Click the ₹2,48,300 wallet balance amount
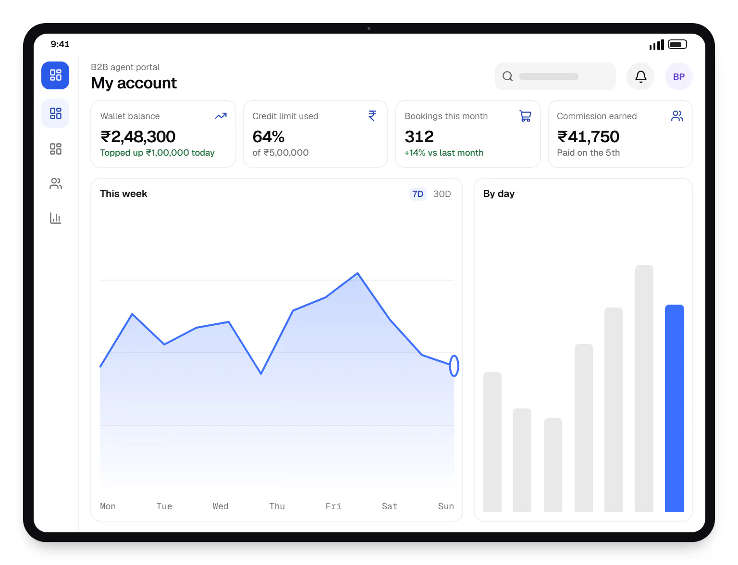 [x=138, y=137]
